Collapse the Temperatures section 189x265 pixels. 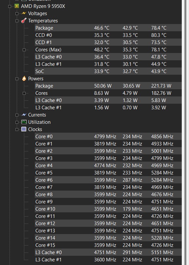pyautogui.click(x=17, y=21)
